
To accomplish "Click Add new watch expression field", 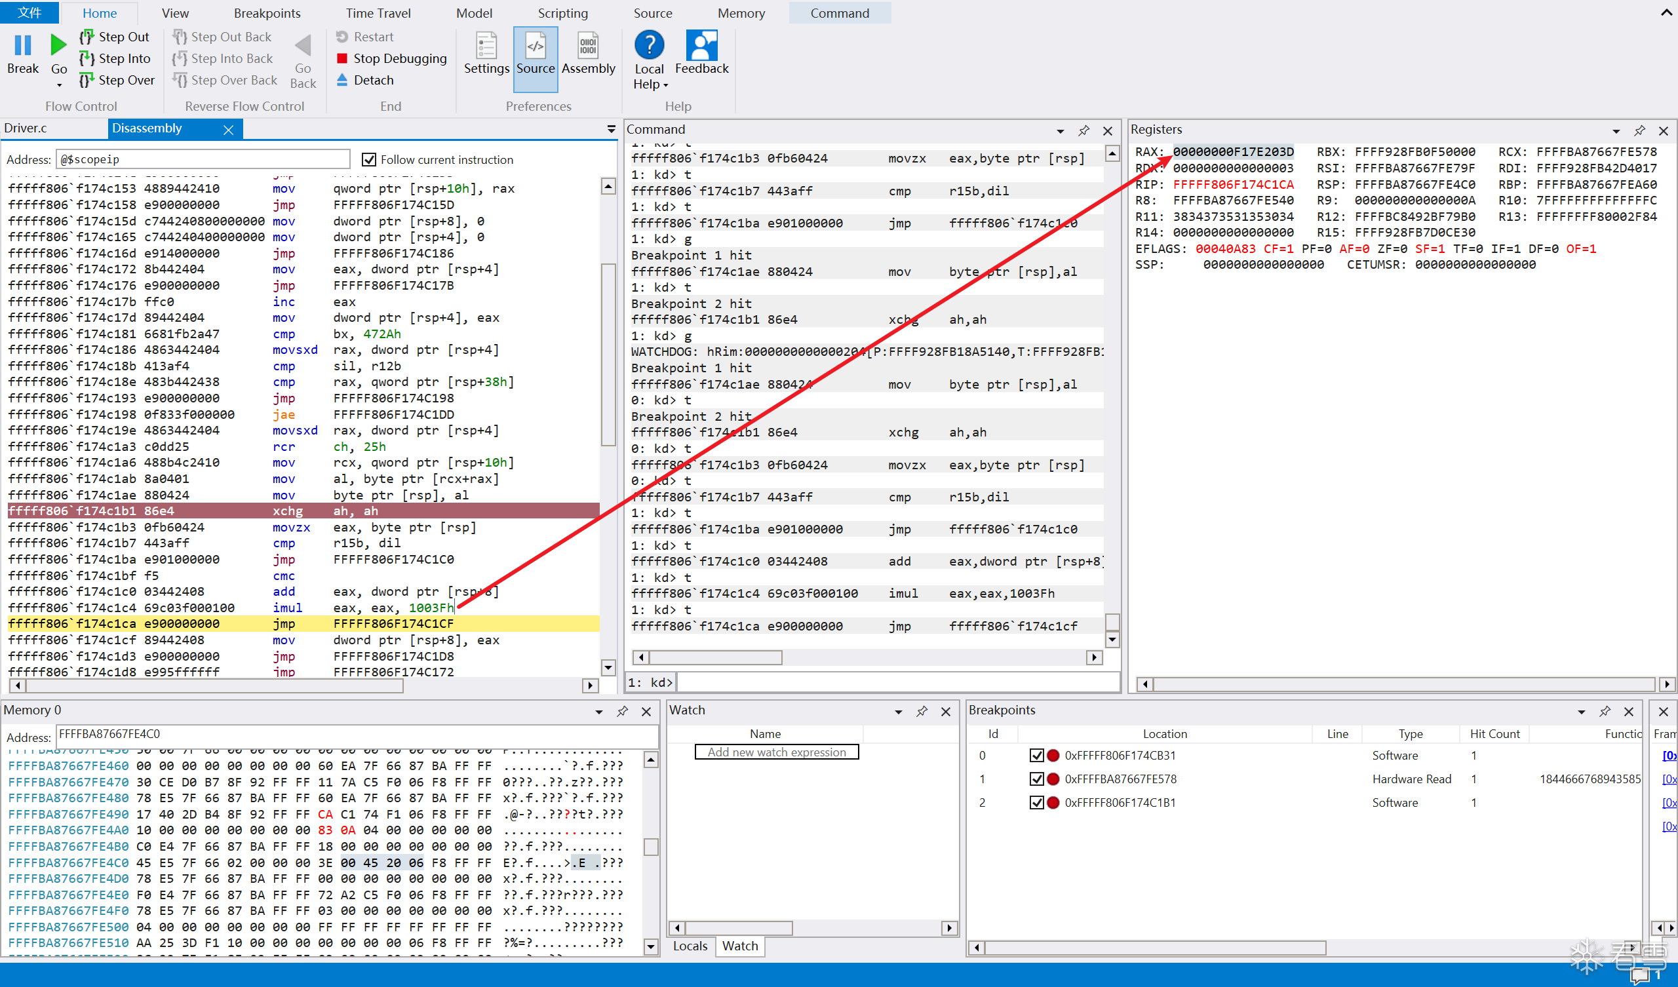I will click(x=777, y=752).
